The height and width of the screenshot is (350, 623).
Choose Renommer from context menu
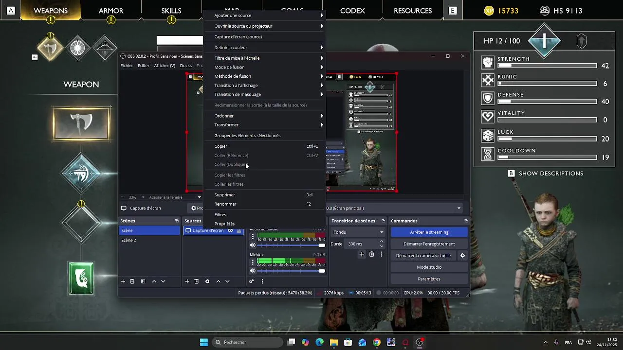(265, 204)
